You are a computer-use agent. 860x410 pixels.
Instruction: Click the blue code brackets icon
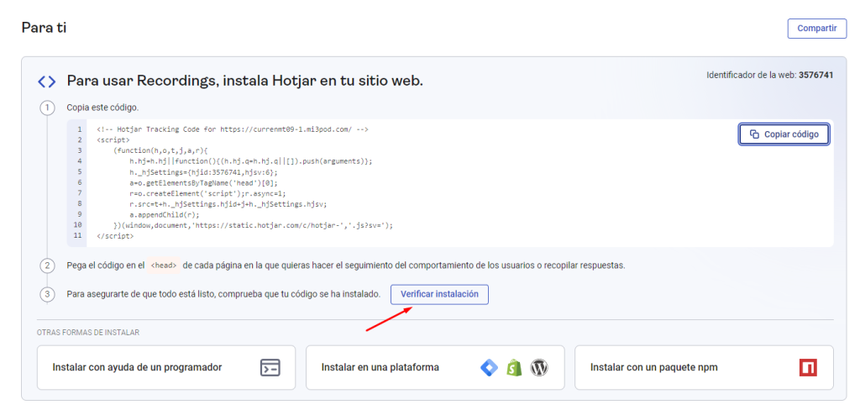pyautogui.click(x=47, y=81)
